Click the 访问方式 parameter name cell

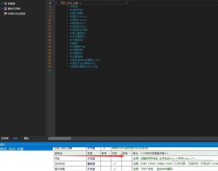pos(70,164)
